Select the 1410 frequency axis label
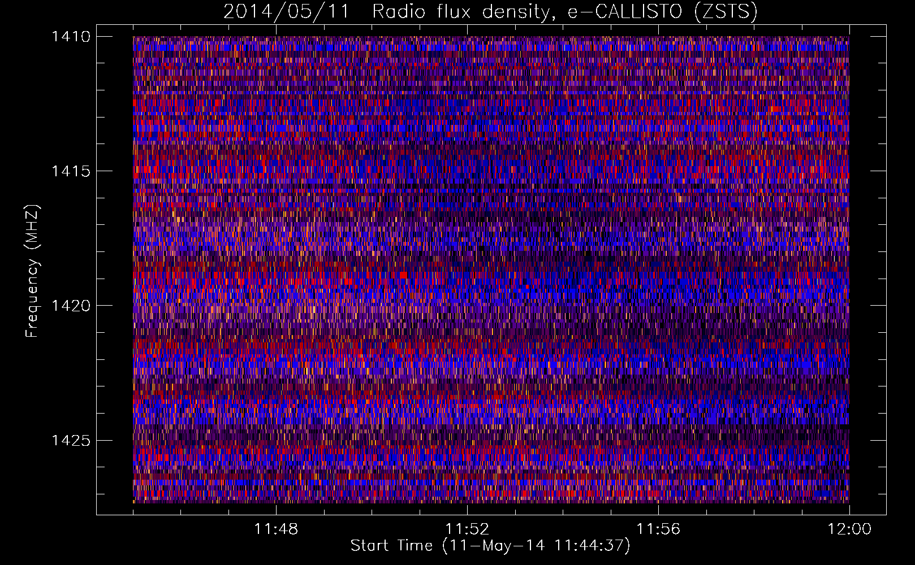 (x=71, y=37)
